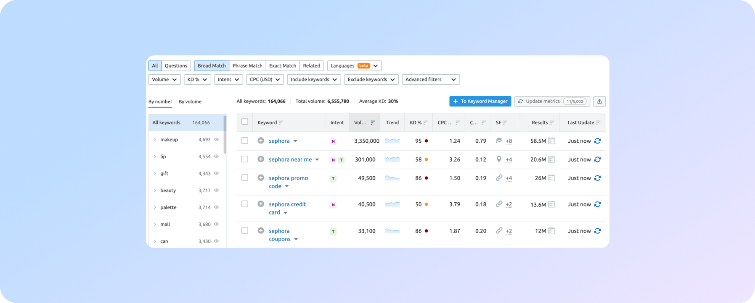Image resolution: width=755 pixels, height=303 pixels.
Task: Refresh metrics for sephora promo code row
Action: tap(598, 178)
